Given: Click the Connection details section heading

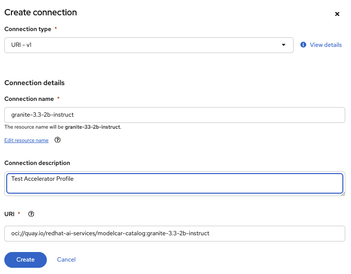Looking at the screenshot, I should [x=34, y=83].
